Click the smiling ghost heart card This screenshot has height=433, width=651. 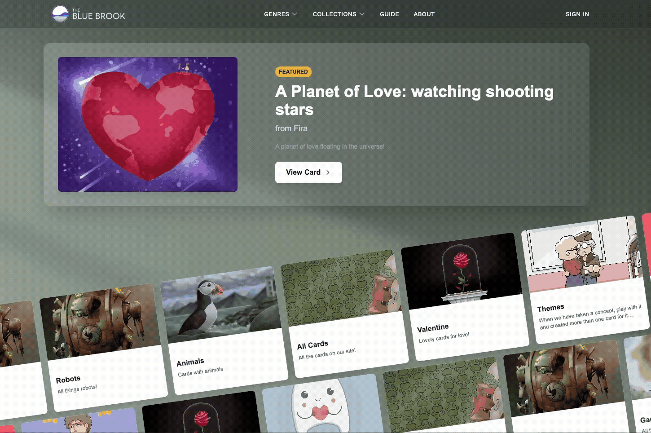(x=320, y=404)
